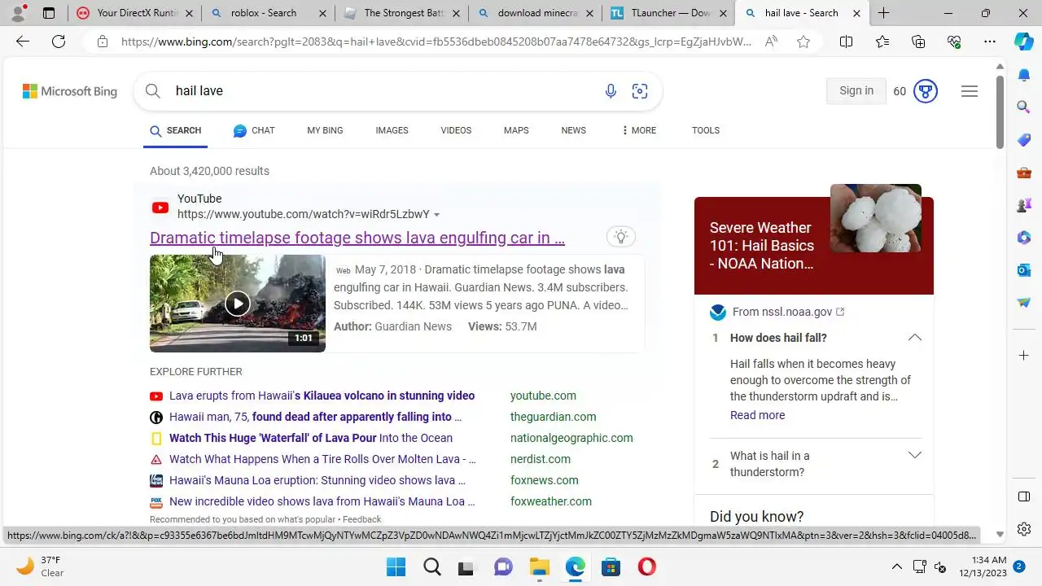Open Opera browser from the taskbar
The width and height of the screenshot is (1042, 586).
[x=647, y=566]
